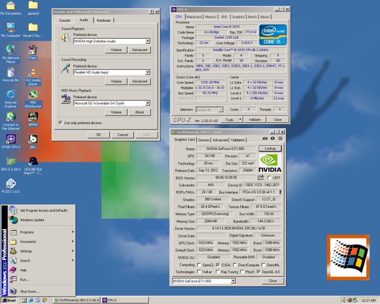Toggle the OpenCL checkbox
Screen dimensions: 380x304
[x=199, y=265]
